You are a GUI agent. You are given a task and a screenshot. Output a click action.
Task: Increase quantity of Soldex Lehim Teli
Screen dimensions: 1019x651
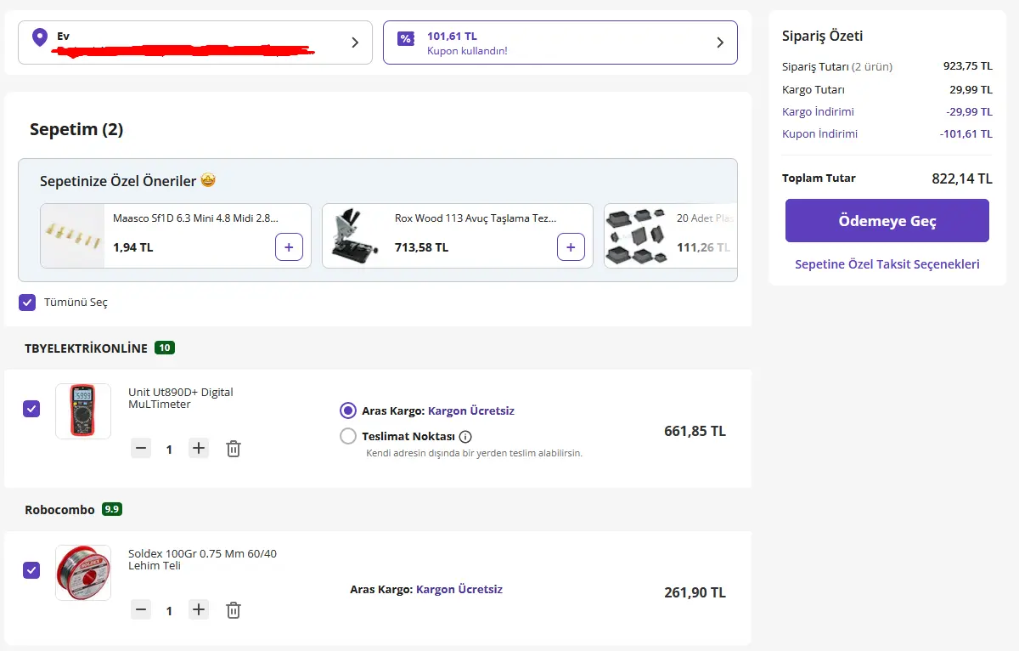(x=199, y=609)
